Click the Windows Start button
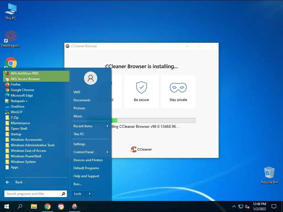 point(7,206)
